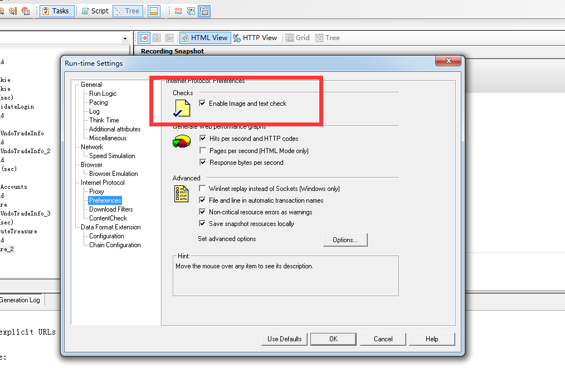Screen dimensions: 565x368
Task: Open the address combo box dropdown
Action: click(x=126, y=38)
